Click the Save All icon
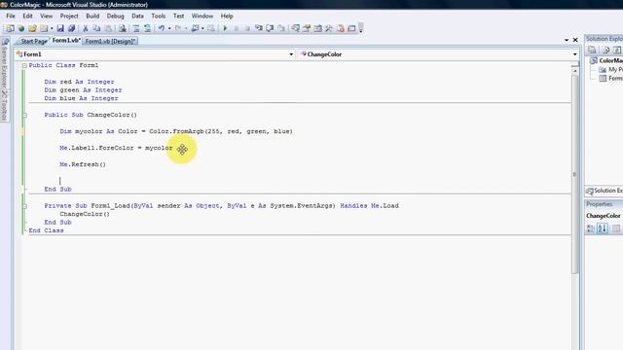The width and height of the screenshot is (623, 350). 71,28
